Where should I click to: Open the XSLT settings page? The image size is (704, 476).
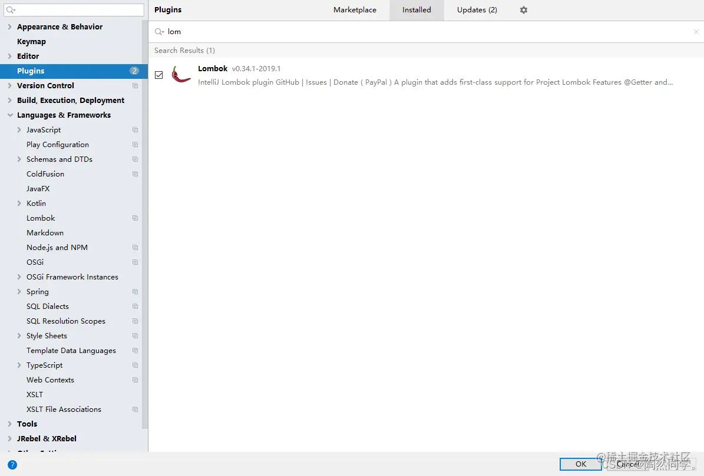[35, 395]
